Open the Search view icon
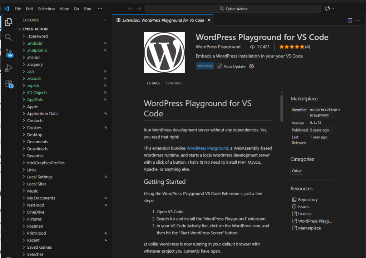Viewport: 366px width, 258px height. point(9,37)
